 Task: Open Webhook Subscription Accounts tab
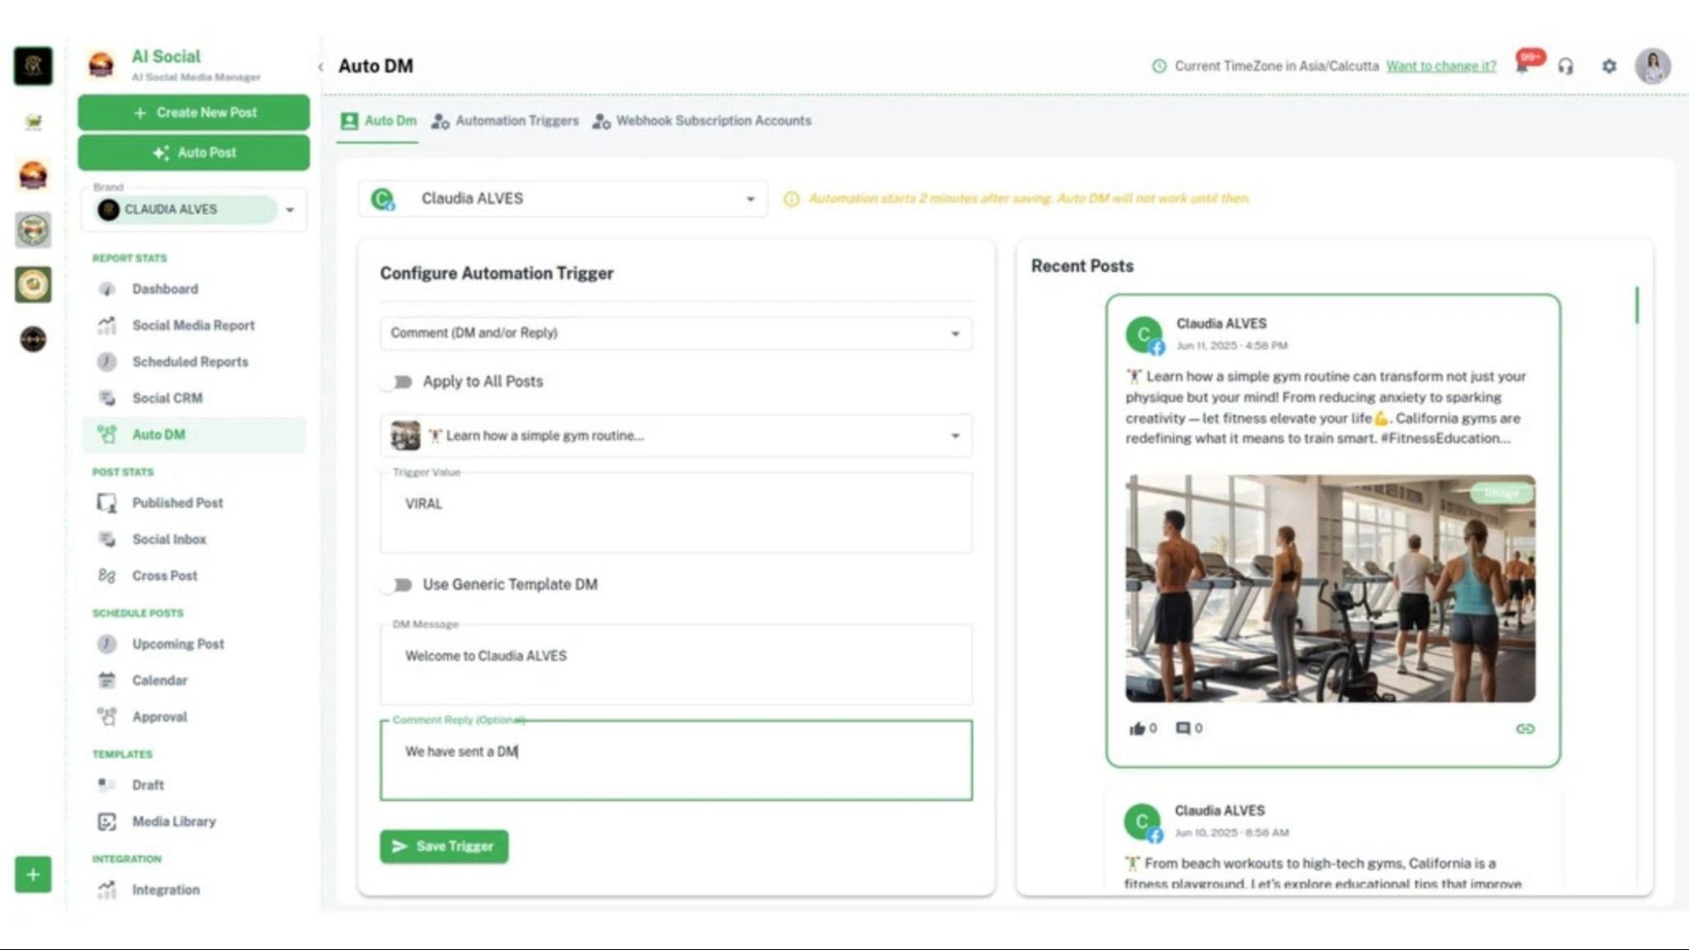tap(702, 121)
